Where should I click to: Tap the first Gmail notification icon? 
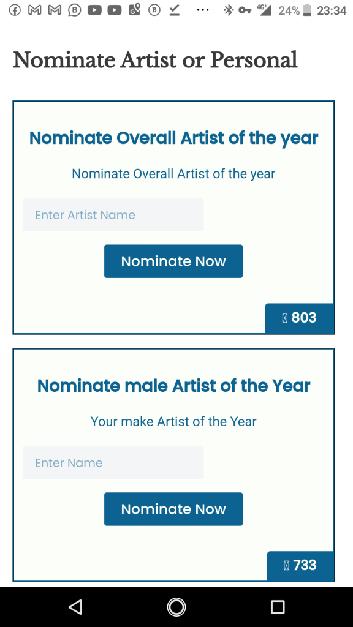coord(35,10)
